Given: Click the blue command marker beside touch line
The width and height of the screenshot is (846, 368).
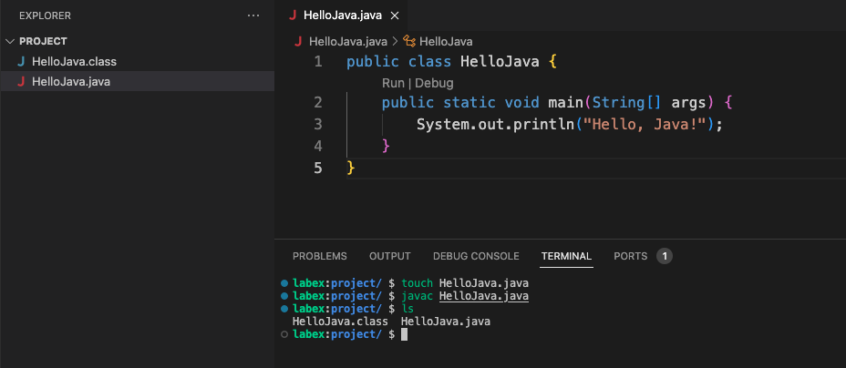Looking at the screenshot, I should [x=284, y=283].
